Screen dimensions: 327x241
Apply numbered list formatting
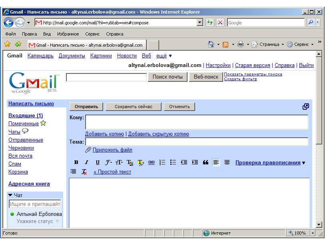pyautogui.click(x=162, y=162)
